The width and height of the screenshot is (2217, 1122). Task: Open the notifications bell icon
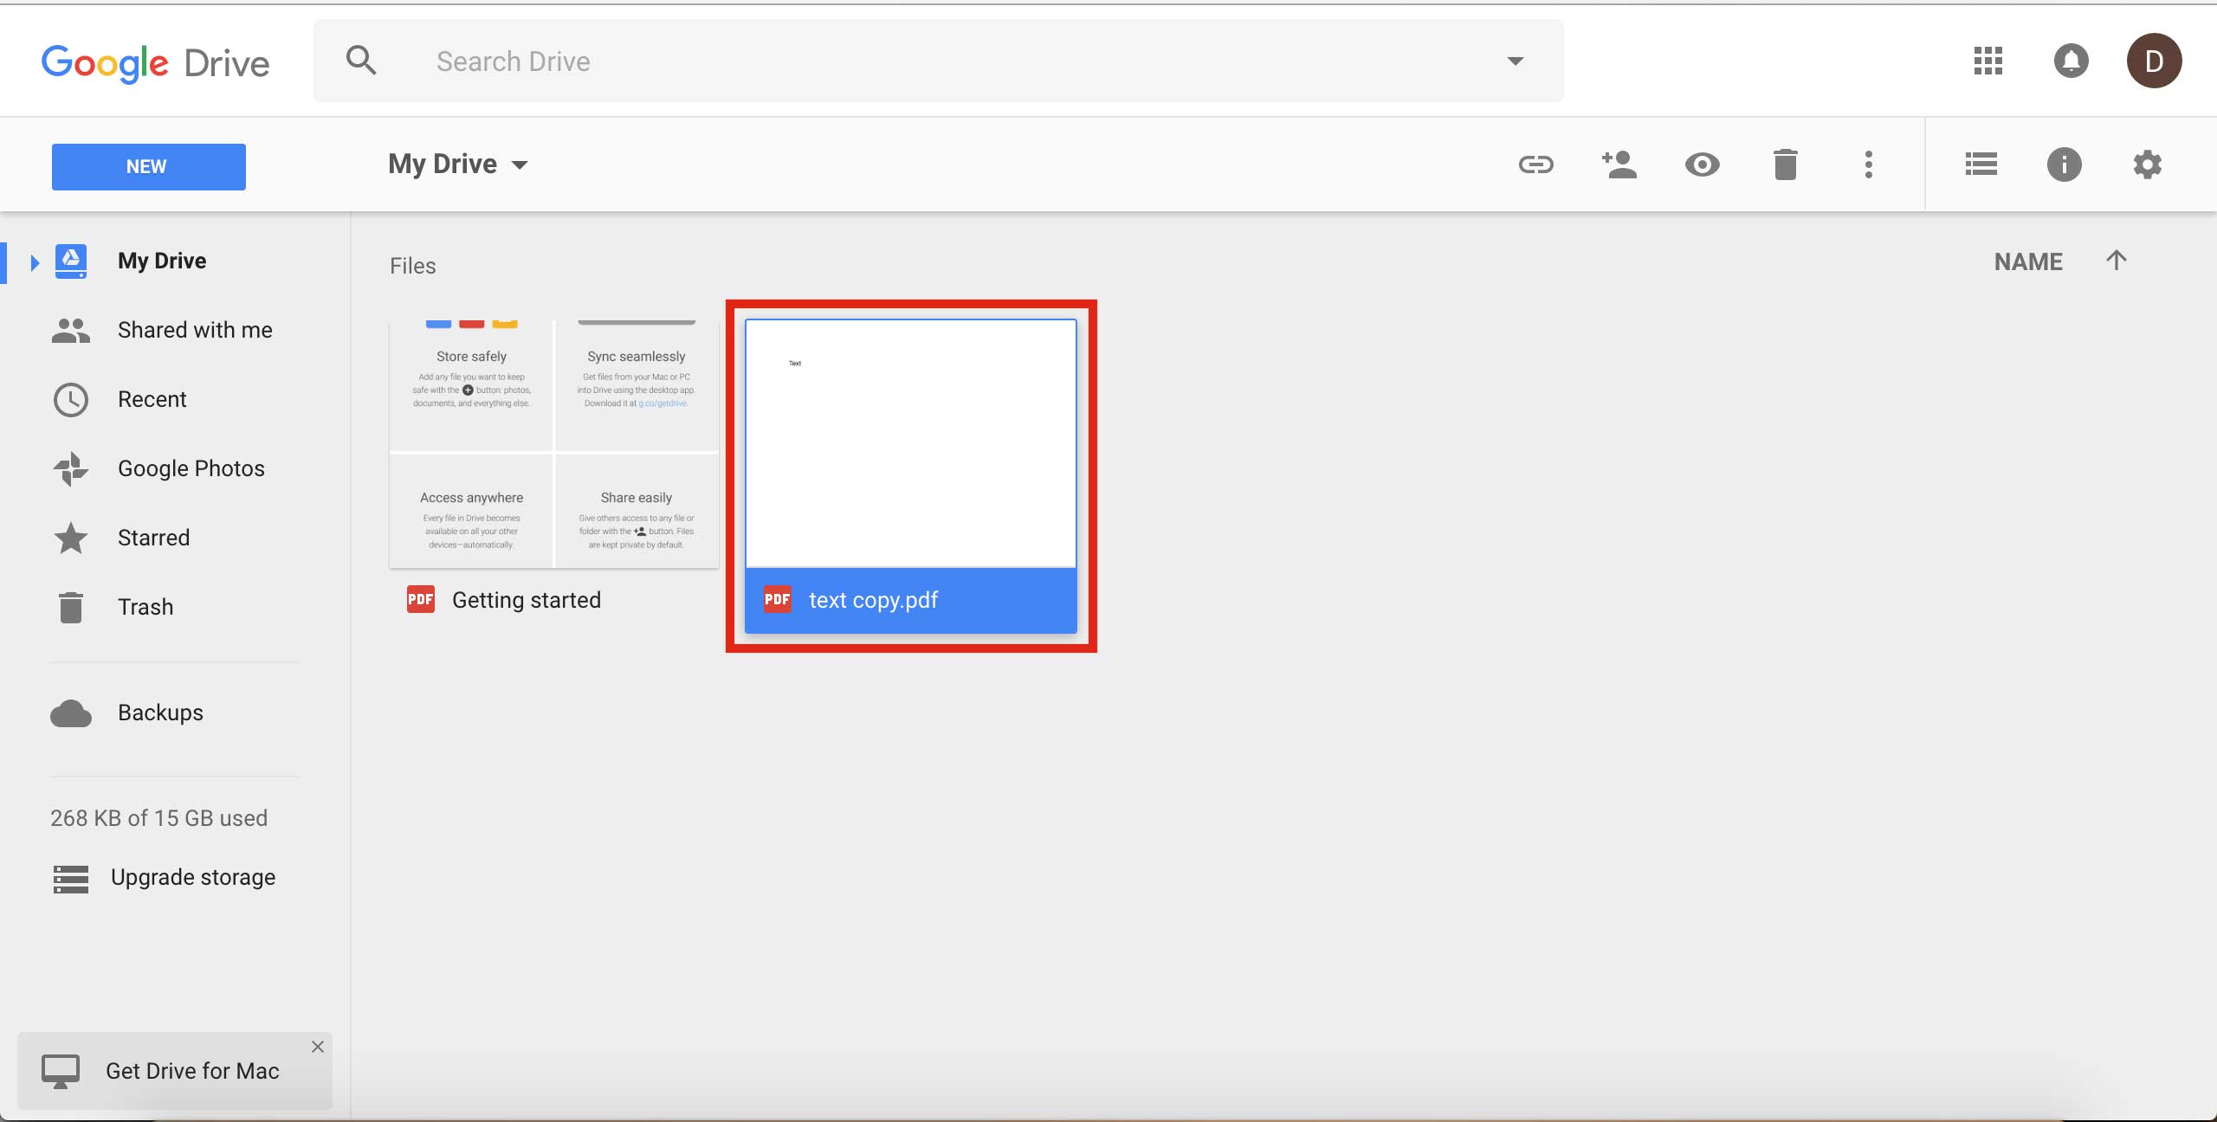pyautogui.click(x=2071, y=61)
